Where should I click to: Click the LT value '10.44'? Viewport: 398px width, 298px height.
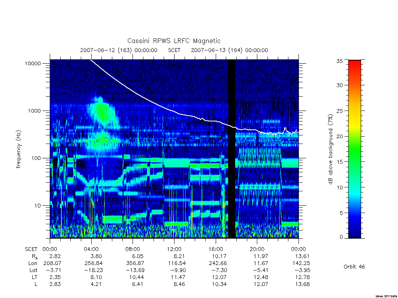[136, 277]
